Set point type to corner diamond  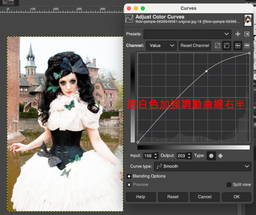pos(221,156)
